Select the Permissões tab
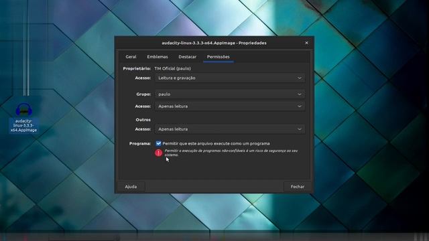Screen dimensions: 429x241 point(218,57)
